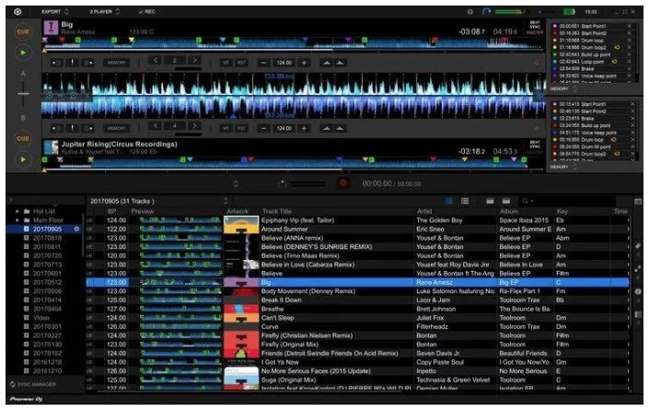This screenshot has height=412, width=649.
Task: Toggle the deck B MT master tempo button
Action: [x=226, y=128]
